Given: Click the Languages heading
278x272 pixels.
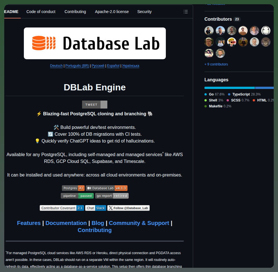Looking at the screenshot, I should click(216, 80).
